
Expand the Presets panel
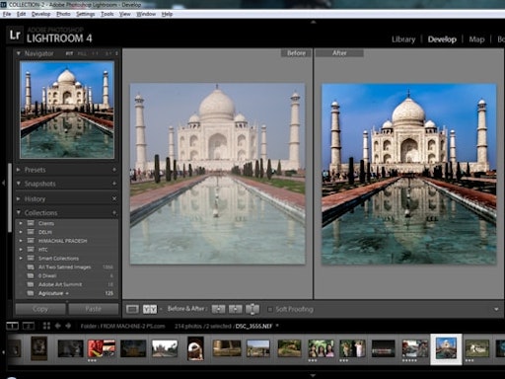[x=19, y=170]
